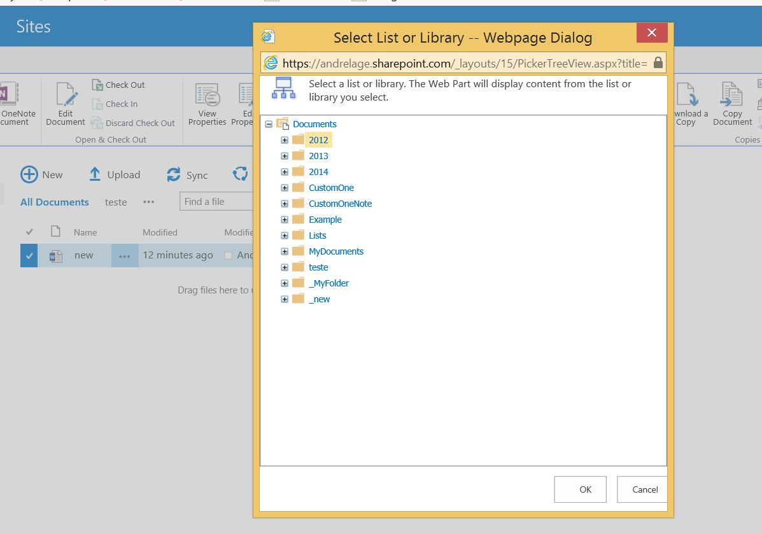Open the All Documents view
Viewport: 762px width, 534px height.
click(54, 202)
